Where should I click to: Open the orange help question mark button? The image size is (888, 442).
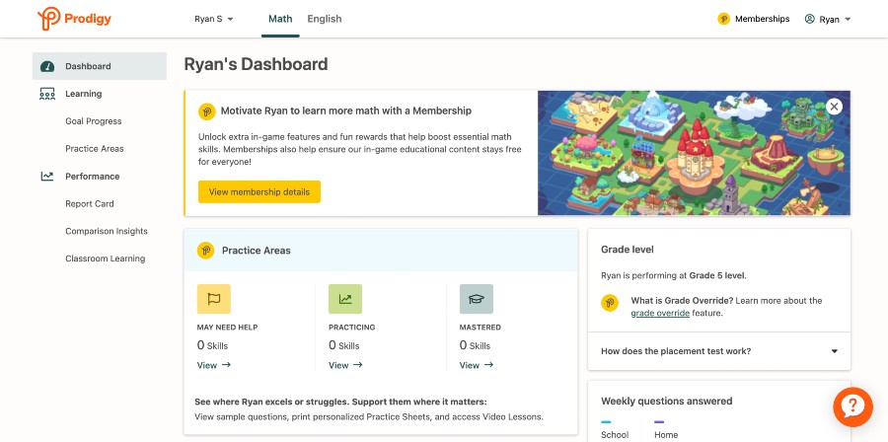pyautogui.click(x=851, y=406)
